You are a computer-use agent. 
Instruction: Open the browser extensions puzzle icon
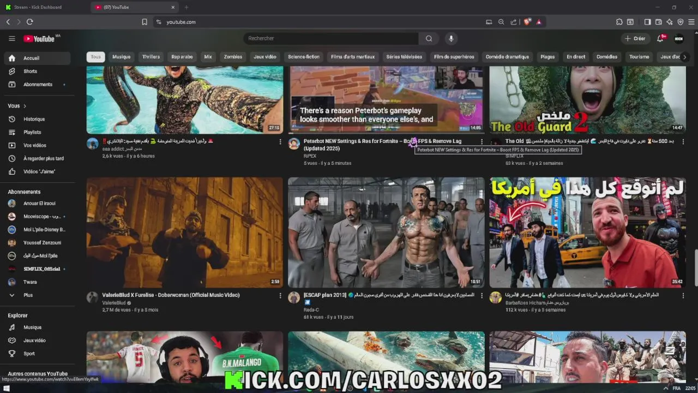click(x=619, y=22)
